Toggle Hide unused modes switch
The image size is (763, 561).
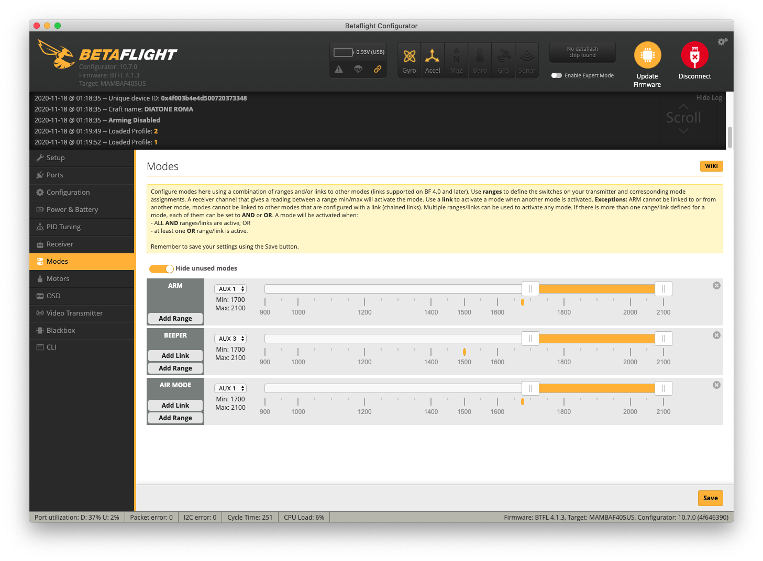click(161, 268)
